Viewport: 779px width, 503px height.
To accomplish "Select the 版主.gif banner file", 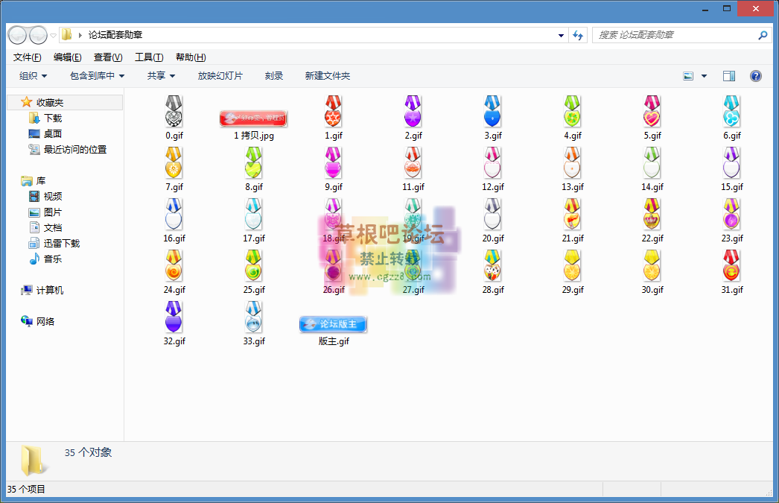I will pyautogui.click(x=333, y=324).
